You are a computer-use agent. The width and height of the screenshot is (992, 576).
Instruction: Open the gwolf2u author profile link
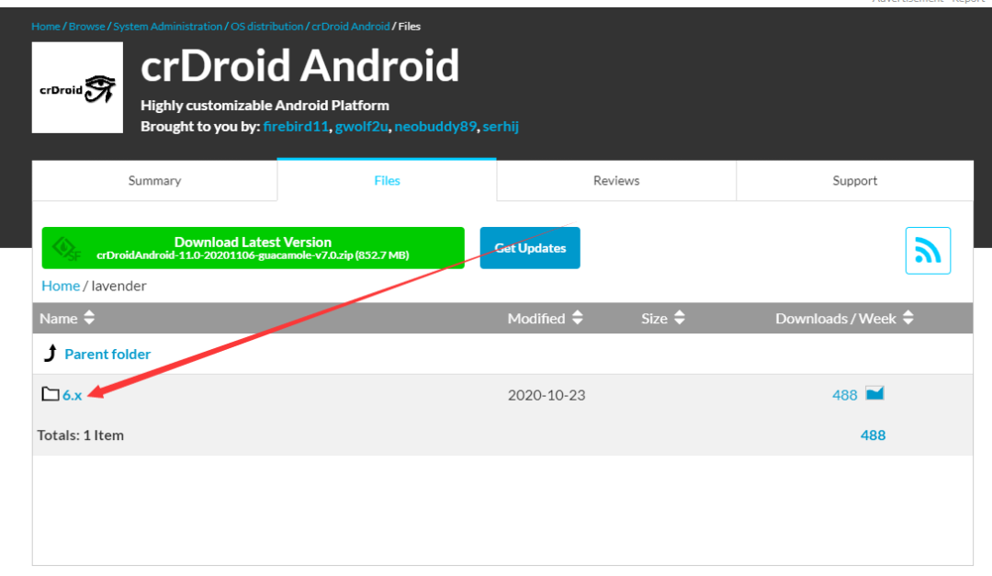click(361, 126)
